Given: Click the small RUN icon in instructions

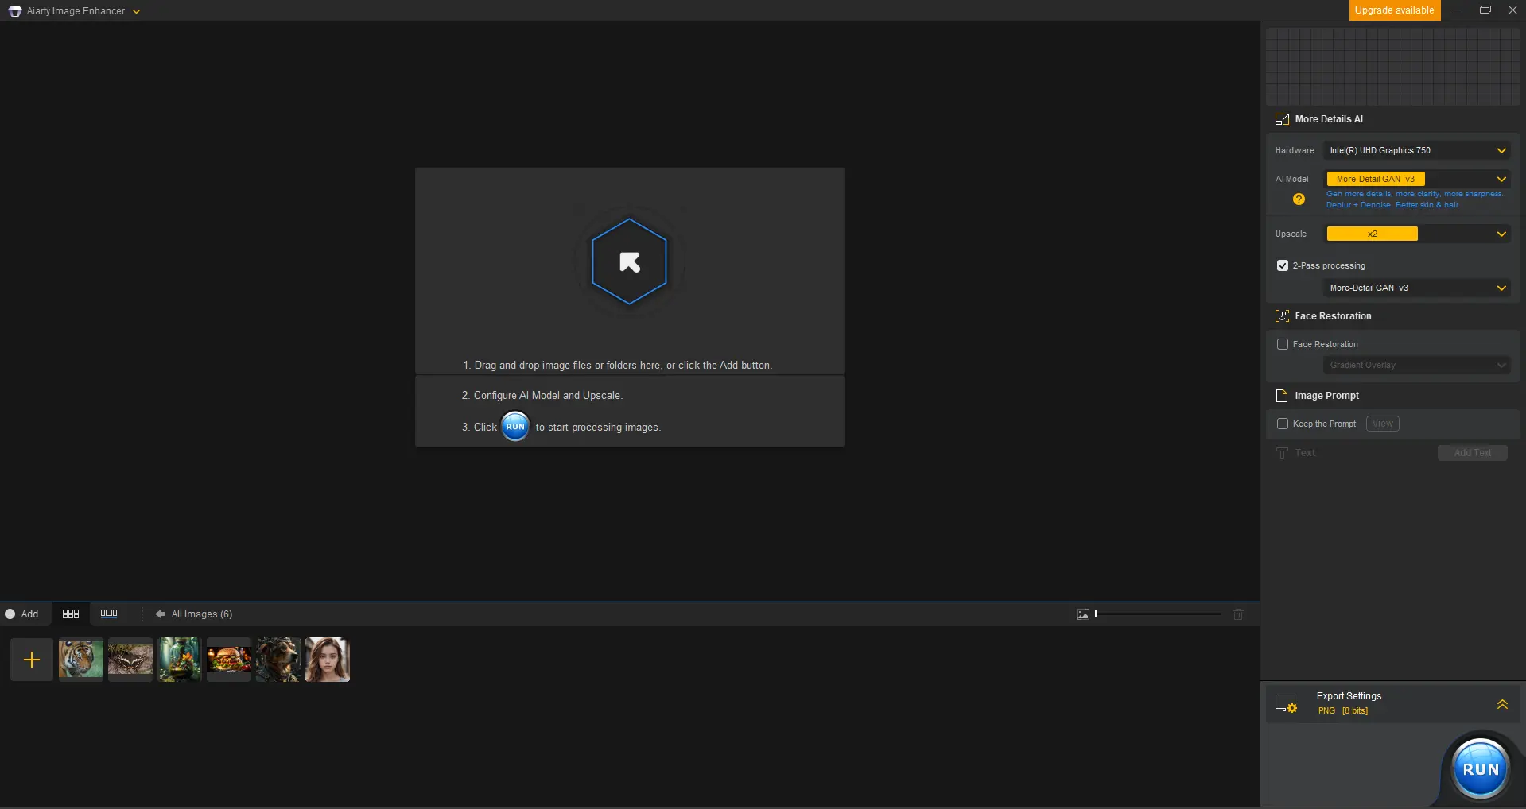Looking at the screenshot, I should coord(515,427).
